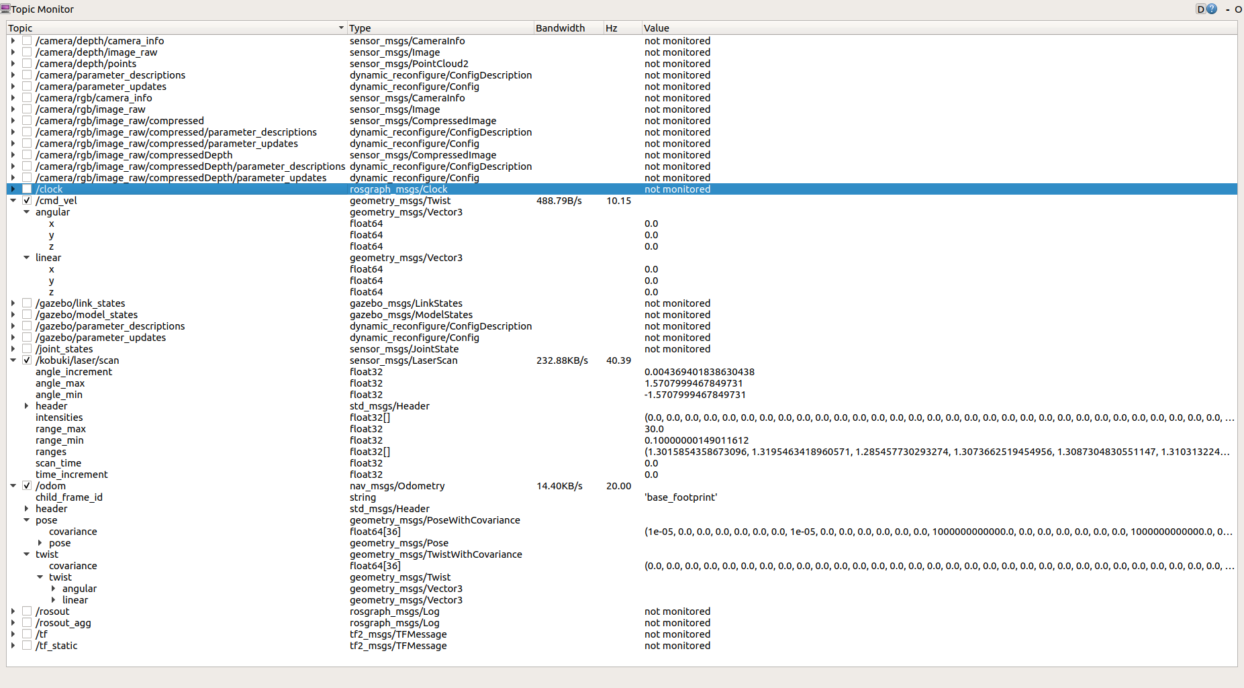
Task: Click the O undock plugin button
Action: 1238,9
